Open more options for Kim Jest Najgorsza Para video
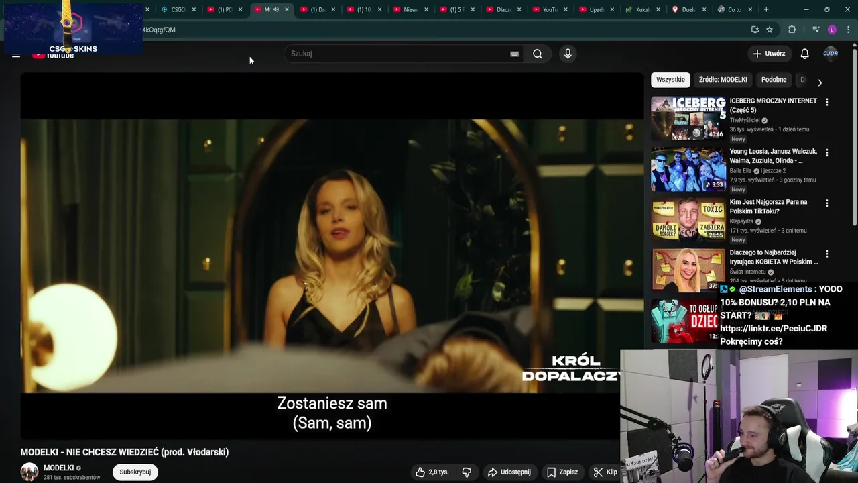The width and height of the screenshot is (858, 483). pyautogui.click(x=826, y=203)
